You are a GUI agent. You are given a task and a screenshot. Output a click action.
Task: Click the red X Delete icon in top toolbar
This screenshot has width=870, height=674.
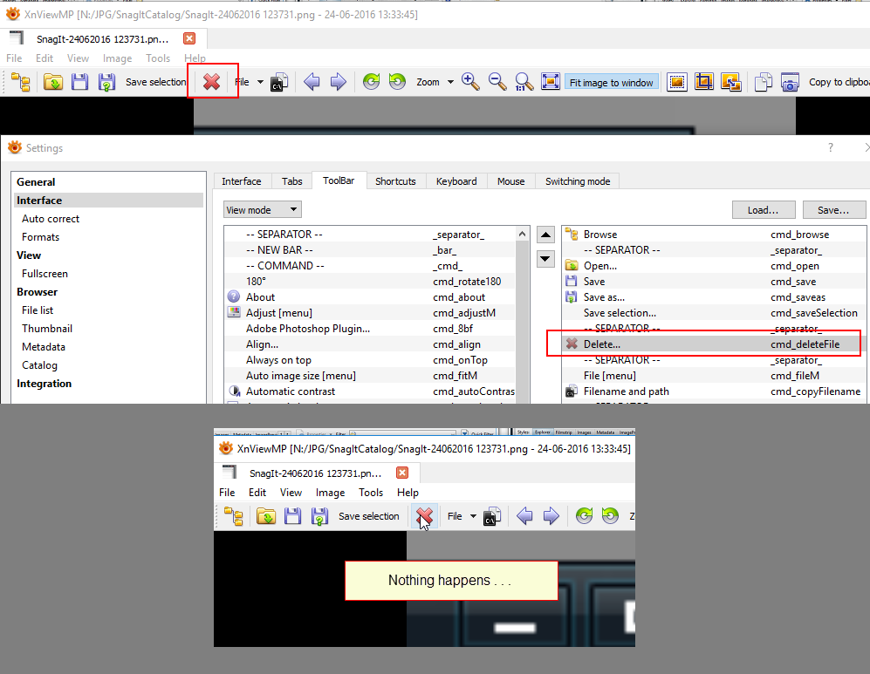tap(211, 82)
